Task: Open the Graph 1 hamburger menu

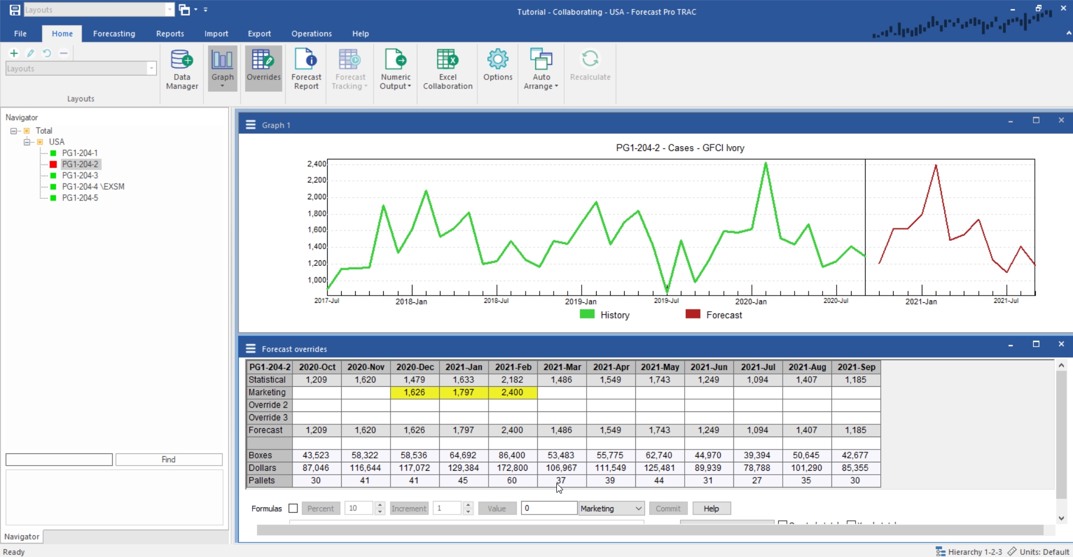Action: click(x=250, y=125)
